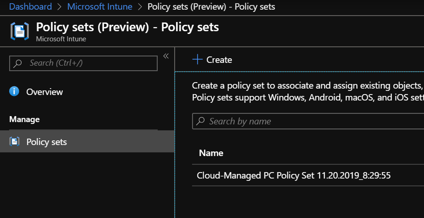Click the first breadcrumb chevron separator
The width and height of the screenshot is (424, 218).
point(60,7)
